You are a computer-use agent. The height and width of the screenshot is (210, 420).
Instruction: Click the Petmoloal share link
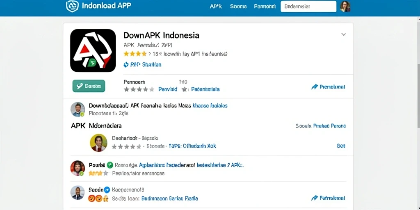click(x=332, y=198)
